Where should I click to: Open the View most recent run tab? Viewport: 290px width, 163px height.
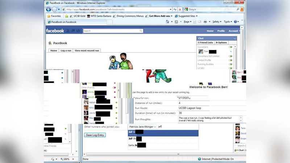(x=87, y=51)
